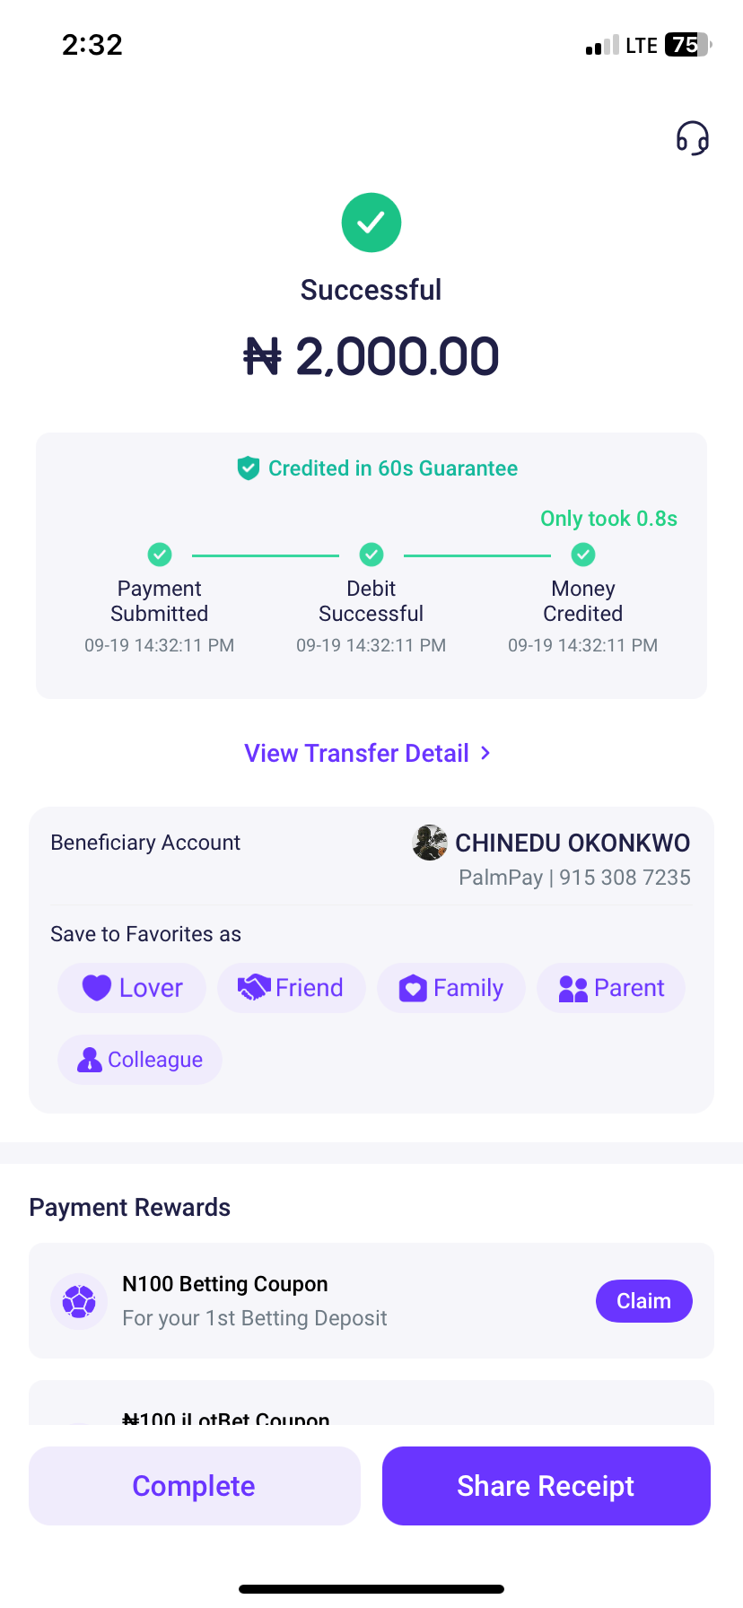Mark beneficiary as Parent
The image size is (743, 1608).
(x=610, y=988)
